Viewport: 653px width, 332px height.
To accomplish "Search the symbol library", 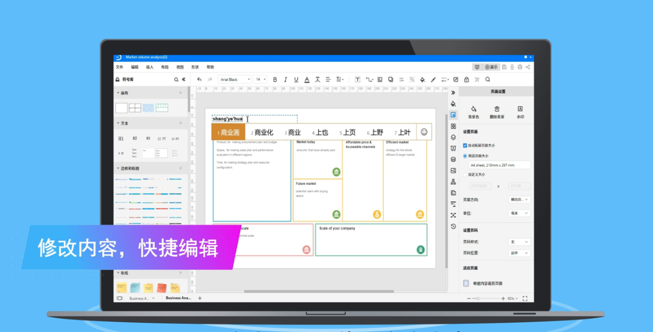I will click(176, 79).
